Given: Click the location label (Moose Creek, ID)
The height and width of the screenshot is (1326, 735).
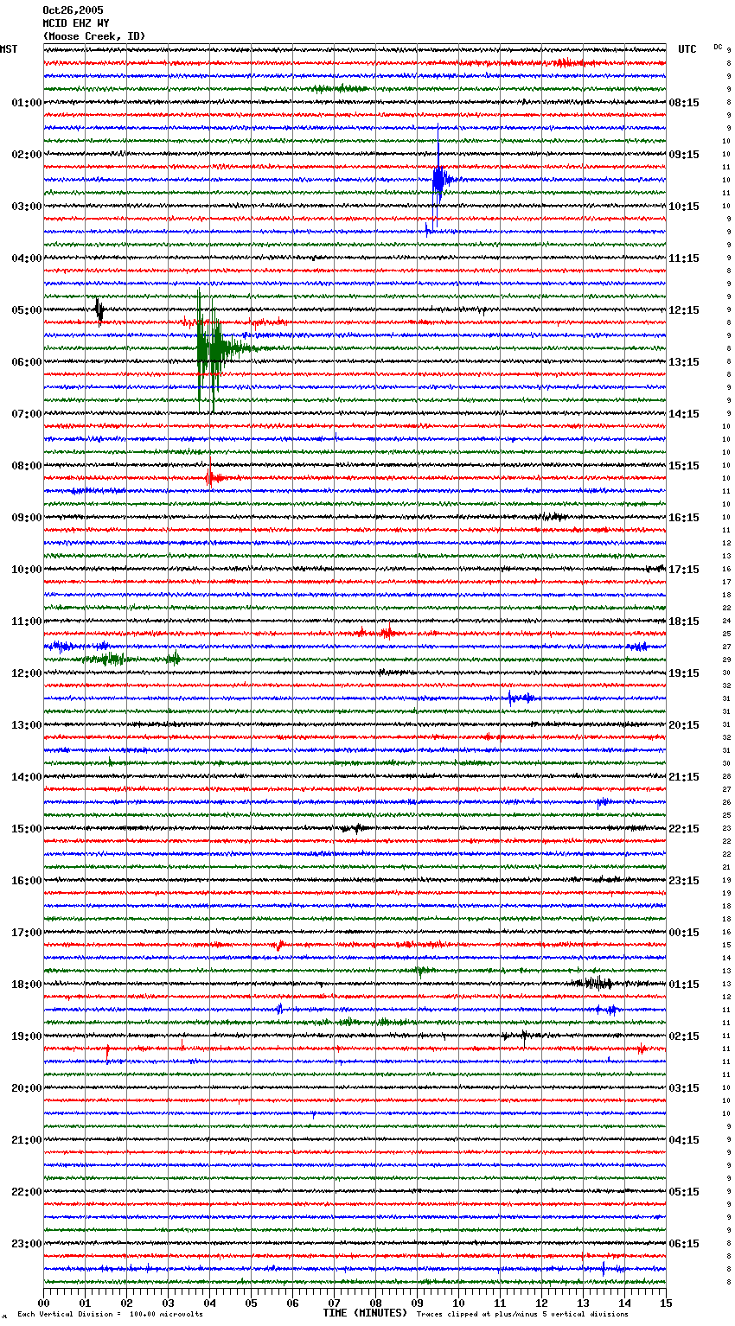Looking at the screenshot, I should 94,36.
